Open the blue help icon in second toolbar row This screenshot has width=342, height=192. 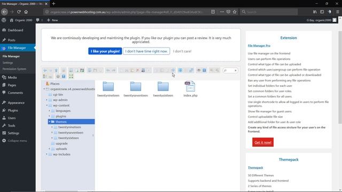[64, 76]
